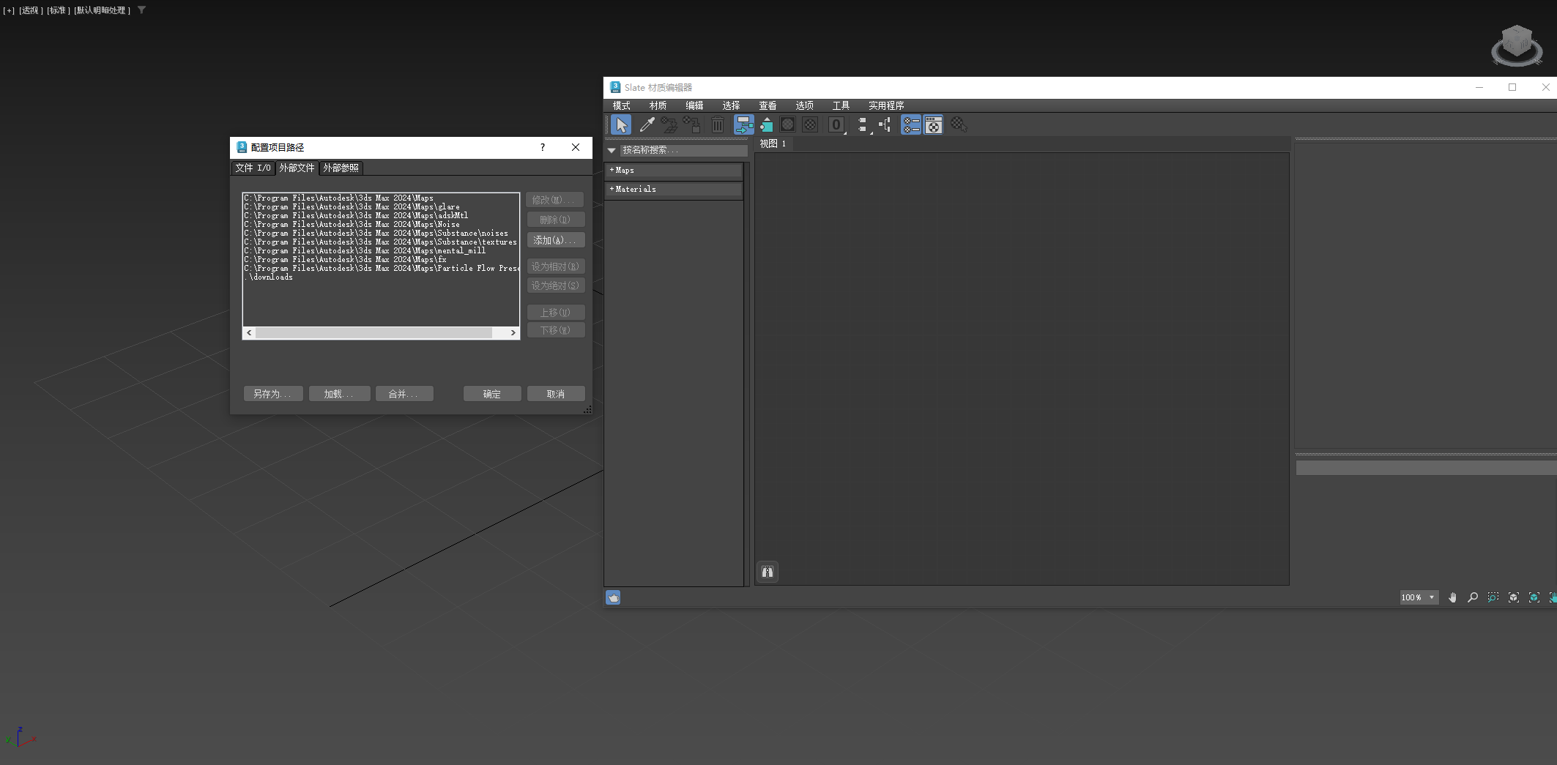This screenshot has width=1557, height=765.
Task: Click the 另存为... button
Action: [x=272, y=394]
